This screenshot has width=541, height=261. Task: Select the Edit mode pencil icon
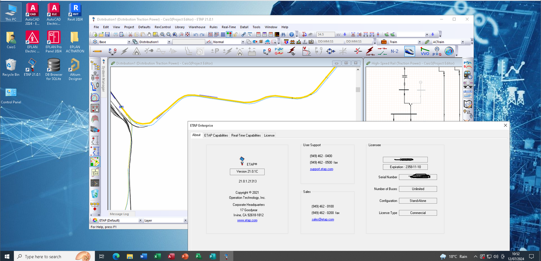click(x=97, y=51)
